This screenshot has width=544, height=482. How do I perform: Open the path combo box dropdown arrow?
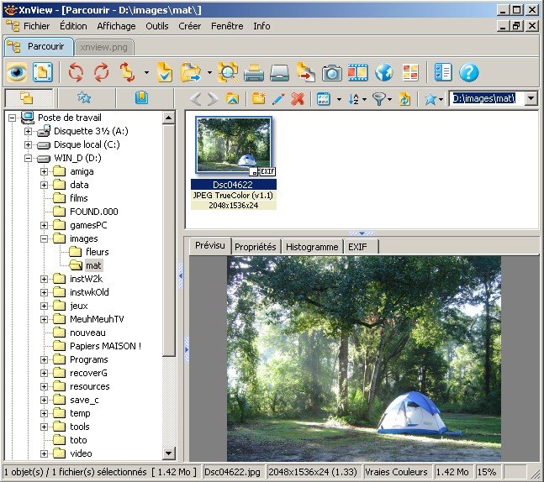pyautogui.click(x=531, y=99)
